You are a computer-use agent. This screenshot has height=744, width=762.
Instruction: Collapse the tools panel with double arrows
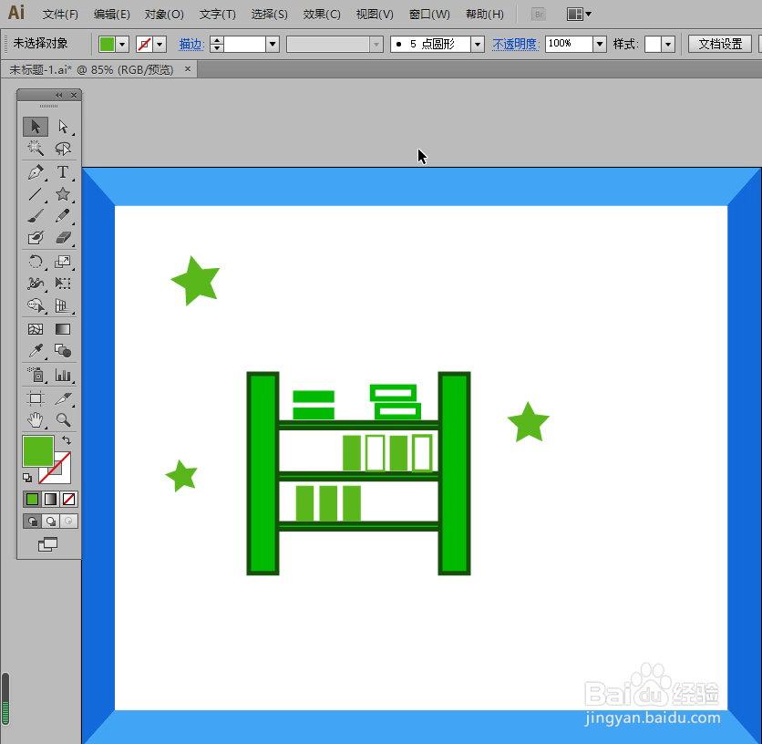[x=59, y=95]
